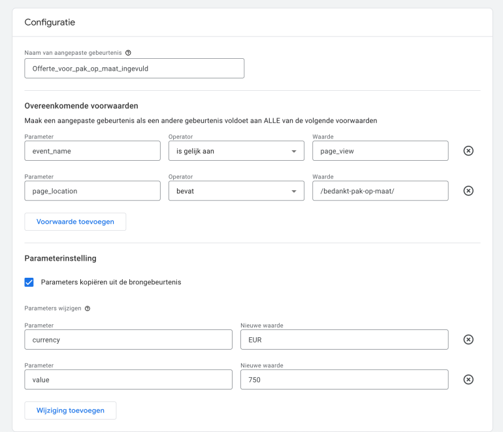Click the 'Parameters wijzigen' label
Viewport: 503px width, 432px height.
pyautogui.click(x=53, y=308)
